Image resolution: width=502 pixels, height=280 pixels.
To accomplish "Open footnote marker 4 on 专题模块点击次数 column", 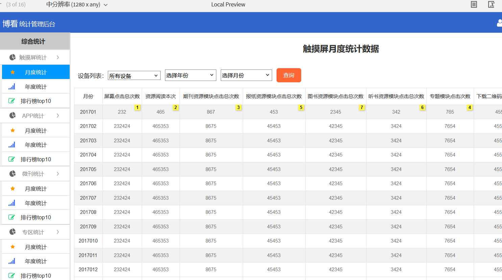I will click(x=470, y=107).
